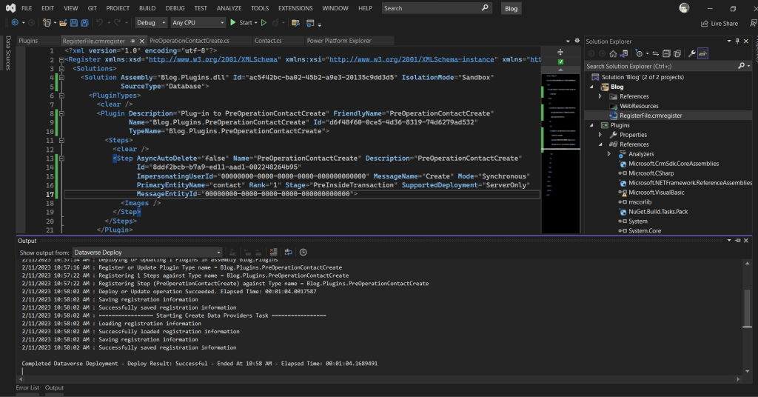Open XMLSchema-instance URL link on line 2
Screen dimensions: 758x397
[x=412, y=59]
